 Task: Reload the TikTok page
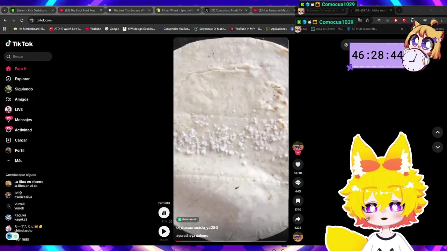(x=22, y=20)
